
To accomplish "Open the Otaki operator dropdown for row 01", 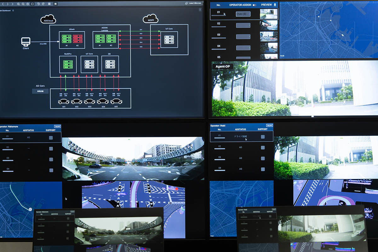I will (243, 14).
